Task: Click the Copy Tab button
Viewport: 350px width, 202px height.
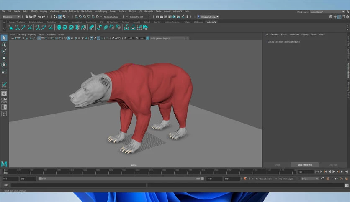Action: [x=333, y=165]
